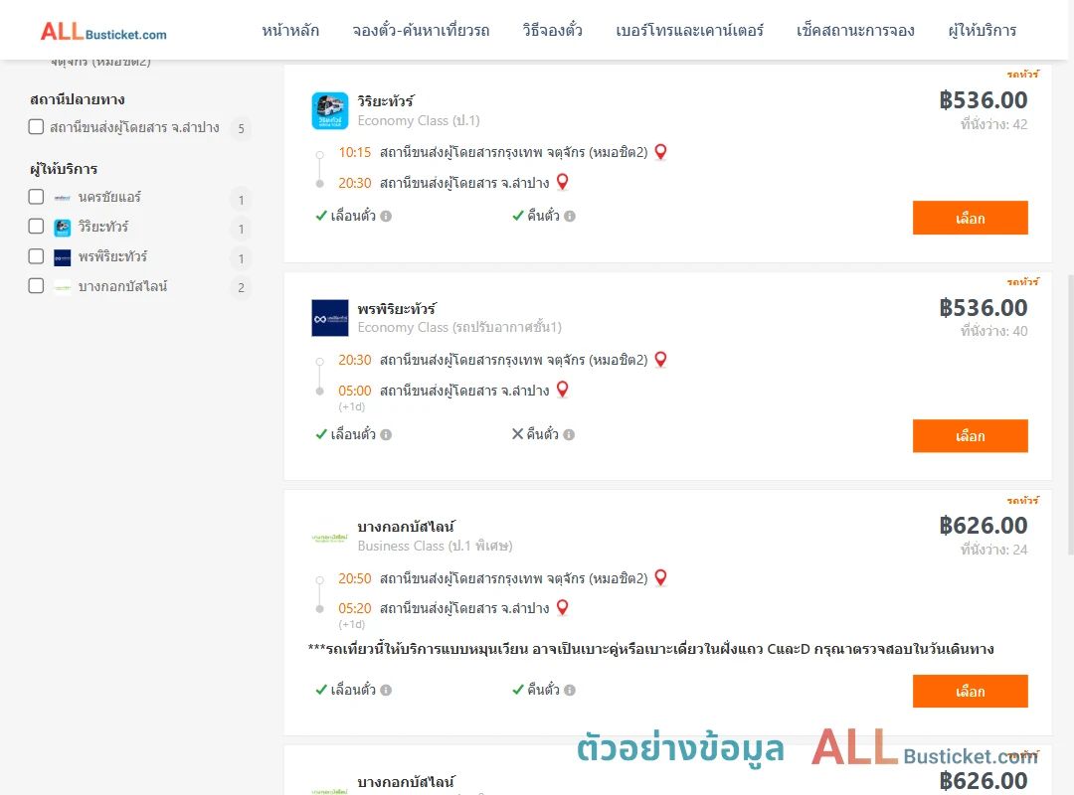
Task: Open map pin for 20:50 หมอชิต2 departure
Action: coord(660,578)
